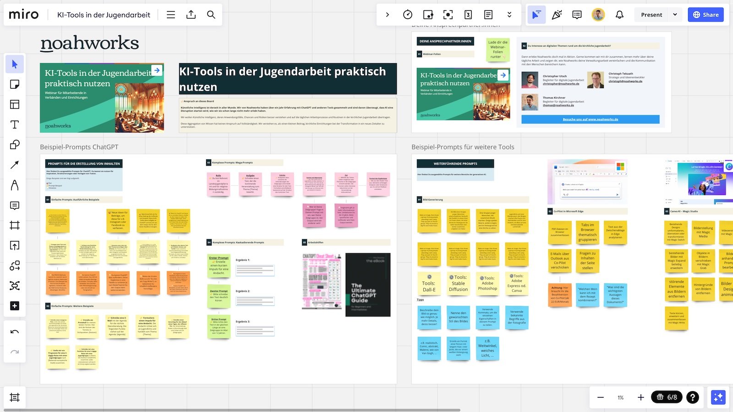Select the green 'Erster Prompt' sticky note
Screen dimensions: 733x412
coord(219,266)
